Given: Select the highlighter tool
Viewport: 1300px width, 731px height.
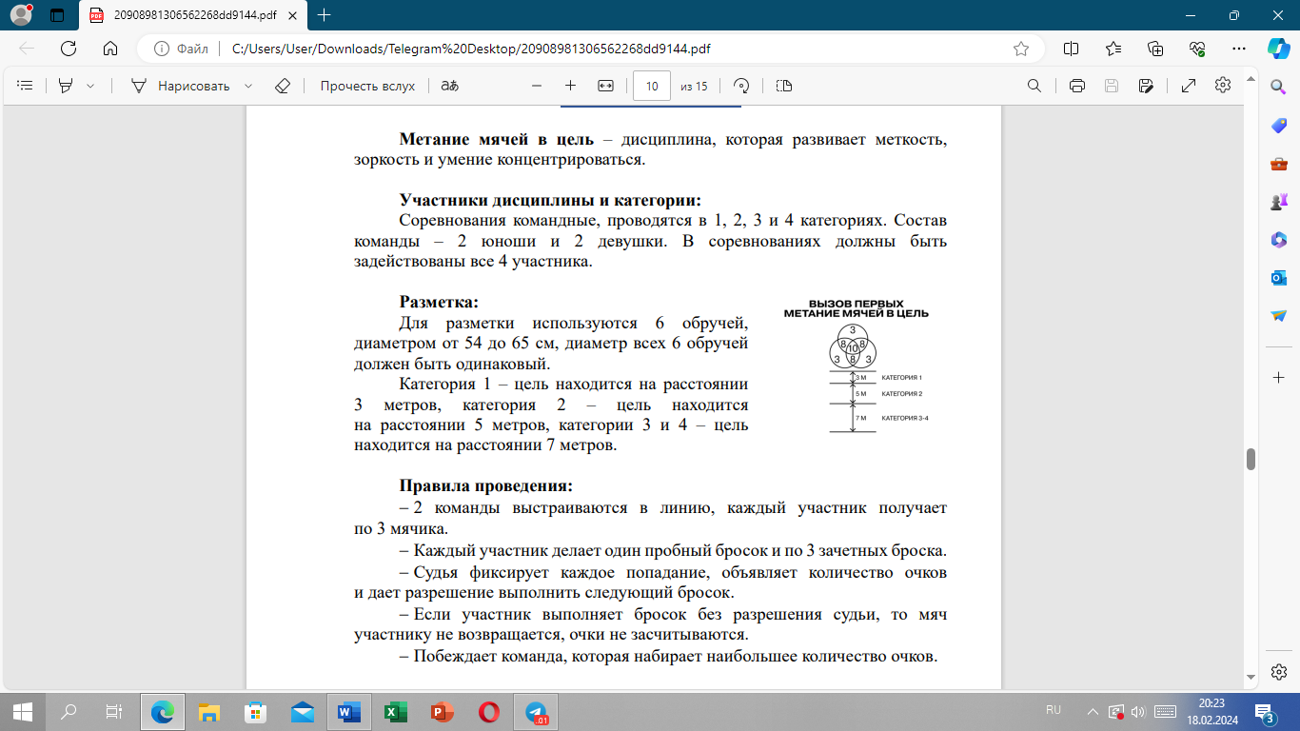Looking at the screenshot, I should pos(66,86).
